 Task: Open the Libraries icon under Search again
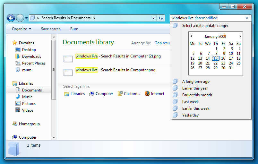coord(74,94)
